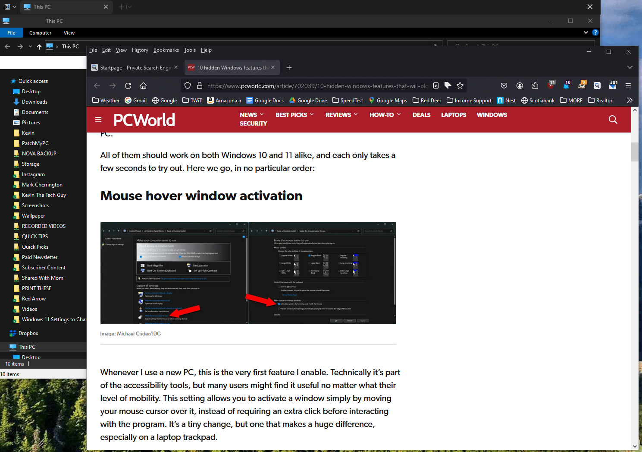Toggle reader view icon in address bar
642x452 pixels.
pyautogui.click(x=436, y=85)
